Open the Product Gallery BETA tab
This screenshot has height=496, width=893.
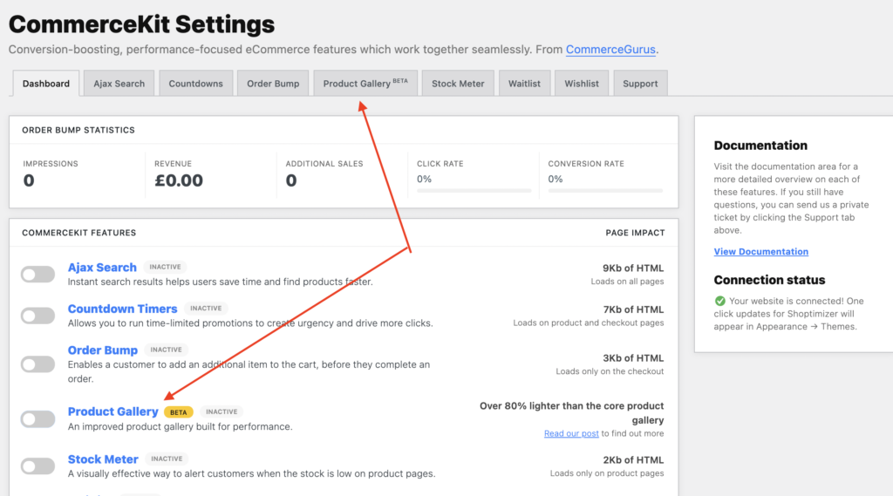point(365,83)
